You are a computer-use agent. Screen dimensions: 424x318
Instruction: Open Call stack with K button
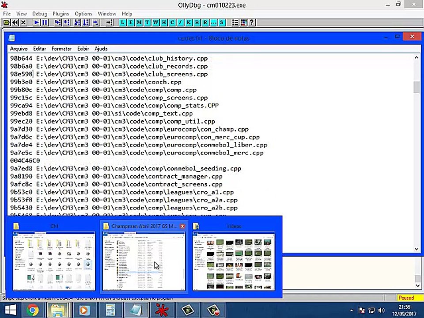pyautogui.click(x=189, y=23)
